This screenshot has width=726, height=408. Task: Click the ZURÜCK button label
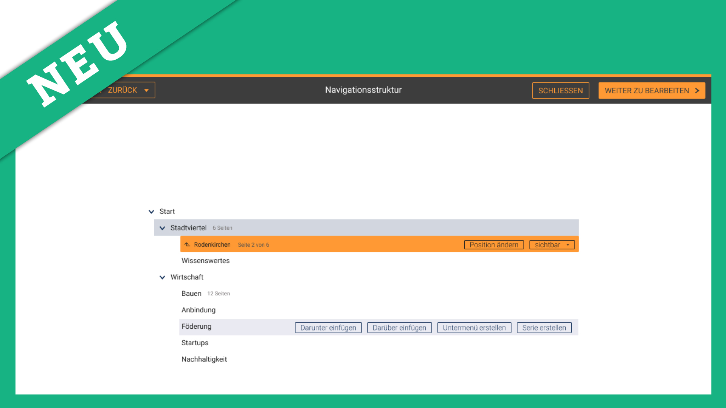123,90
